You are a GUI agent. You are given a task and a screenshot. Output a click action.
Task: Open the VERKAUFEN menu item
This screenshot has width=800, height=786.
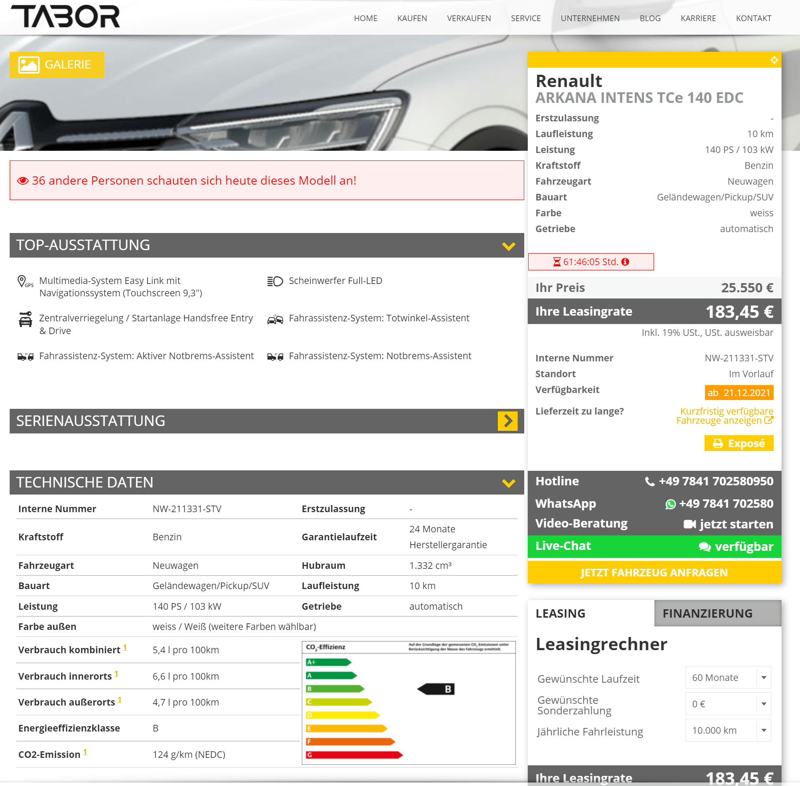(x=469, y=18)
